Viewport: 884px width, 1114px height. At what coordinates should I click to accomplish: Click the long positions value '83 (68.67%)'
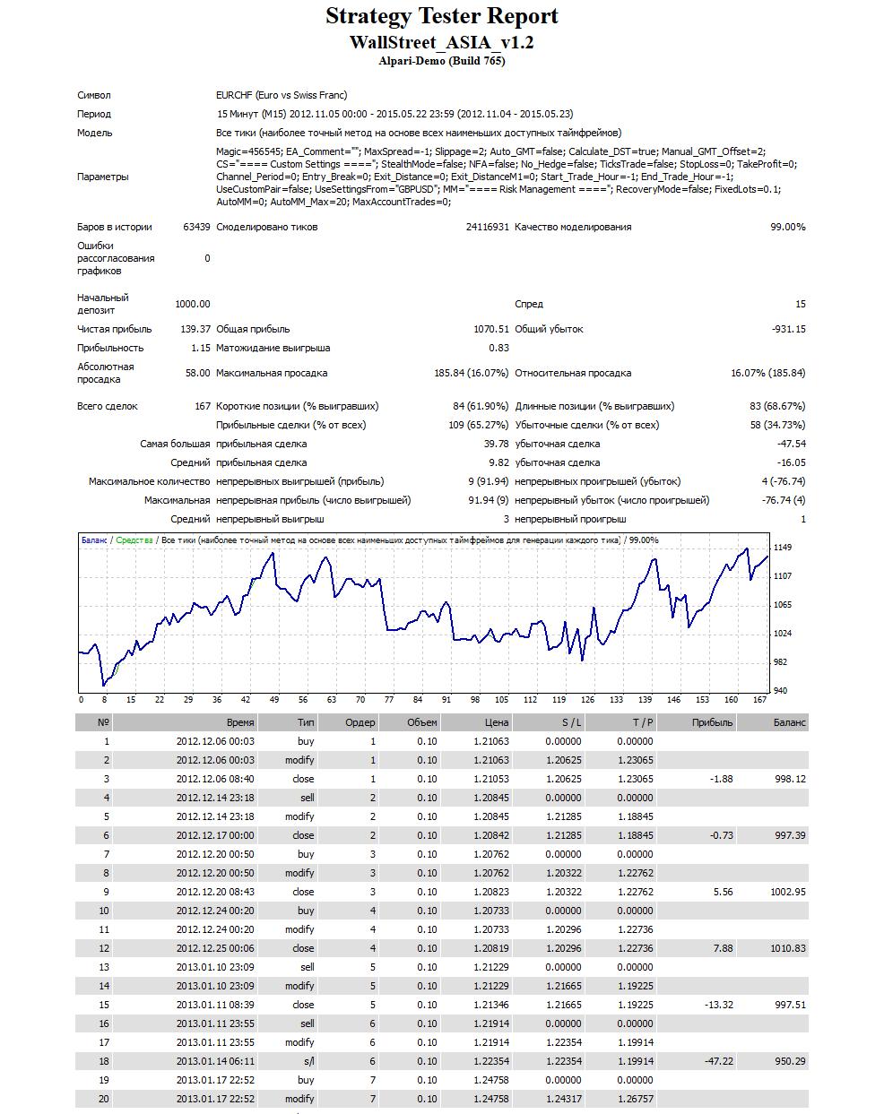pos(778,406)
